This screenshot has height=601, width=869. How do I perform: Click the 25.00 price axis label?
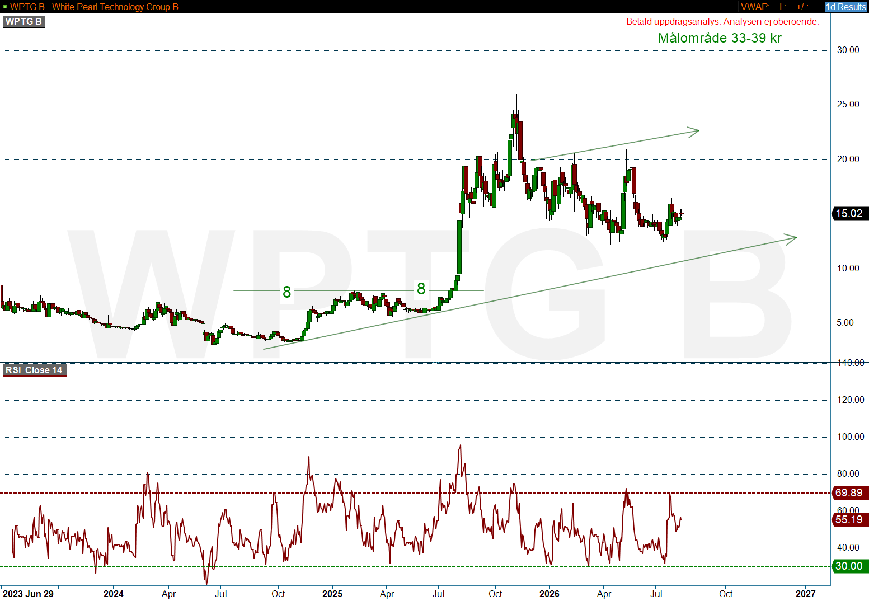click(848, 105)
